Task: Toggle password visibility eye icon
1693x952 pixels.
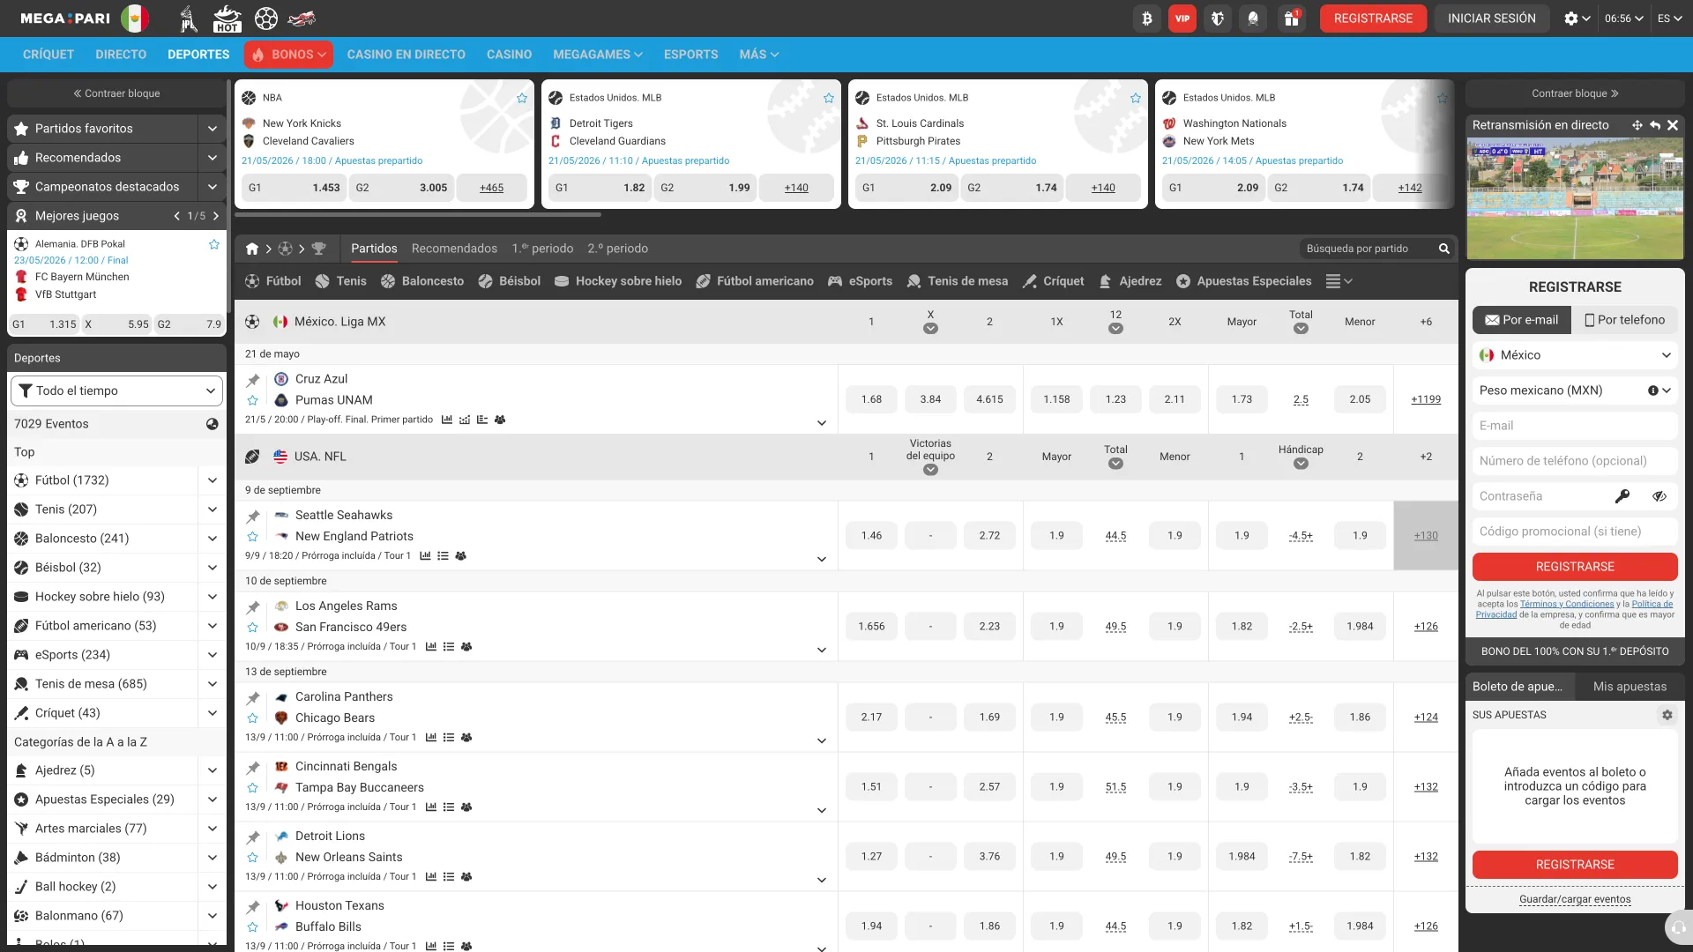Action: coord(1659,496)
